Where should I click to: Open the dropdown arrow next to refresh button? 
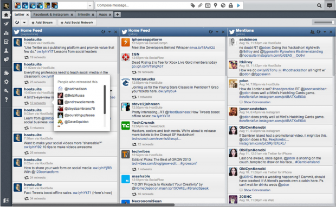(24, 23)
